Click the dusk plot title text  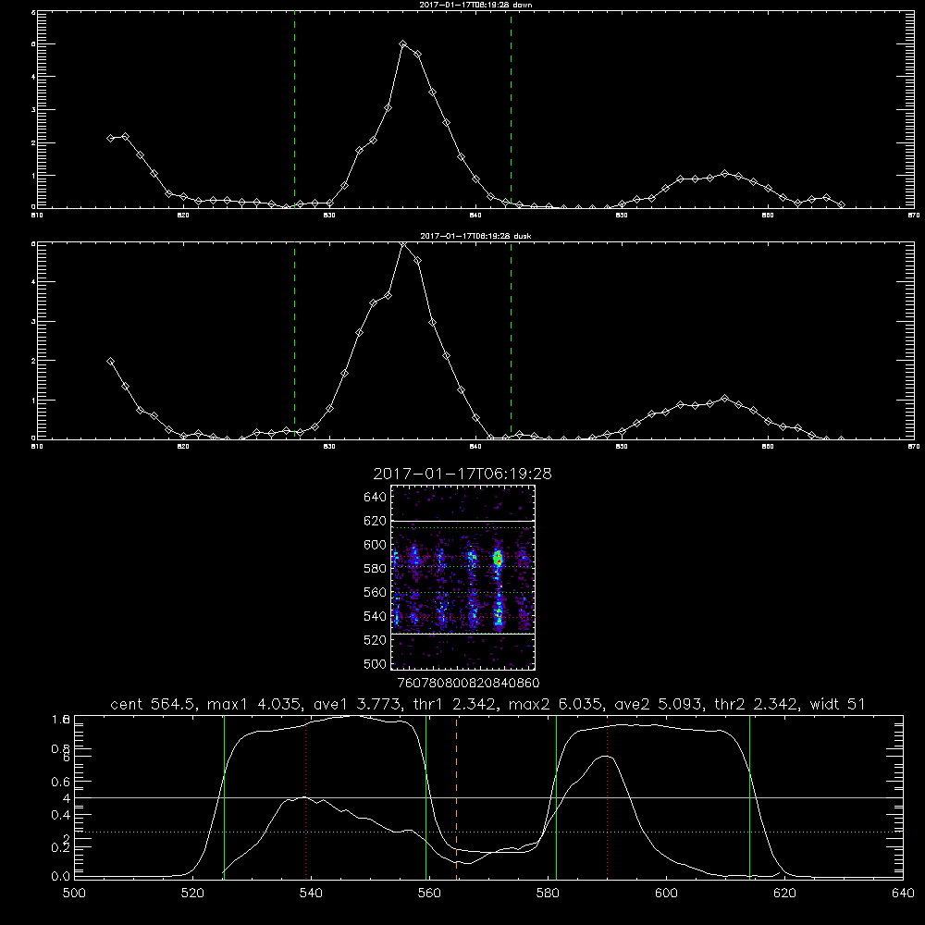tap(475, 235)
